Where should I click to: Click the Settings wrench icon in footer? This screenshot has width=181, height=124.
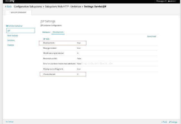[170, 122]
